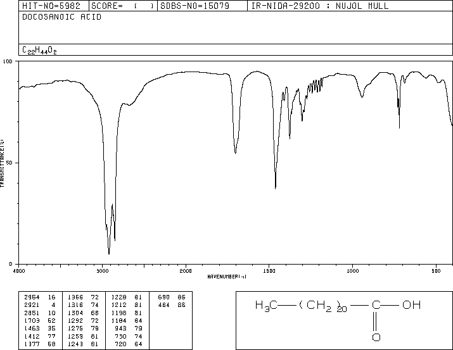The image size is (453, 350).
Task: Select the SDBS-NO=15079 text
Action: 195,6
